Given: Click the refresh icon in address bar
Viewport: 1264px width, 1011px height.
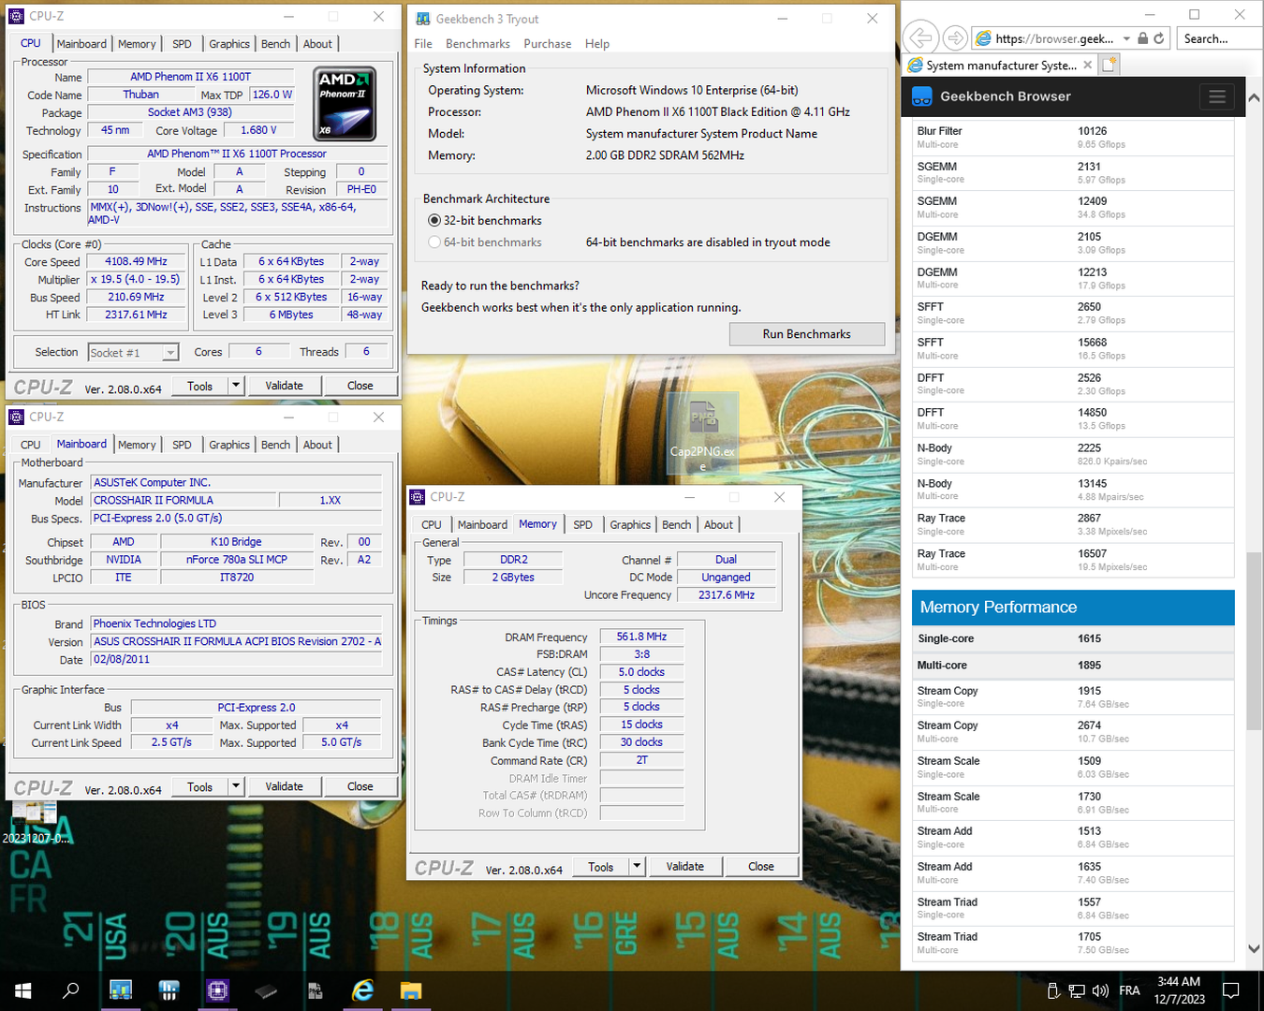Looking at the screenshot, I should (x=1159, y=38).
